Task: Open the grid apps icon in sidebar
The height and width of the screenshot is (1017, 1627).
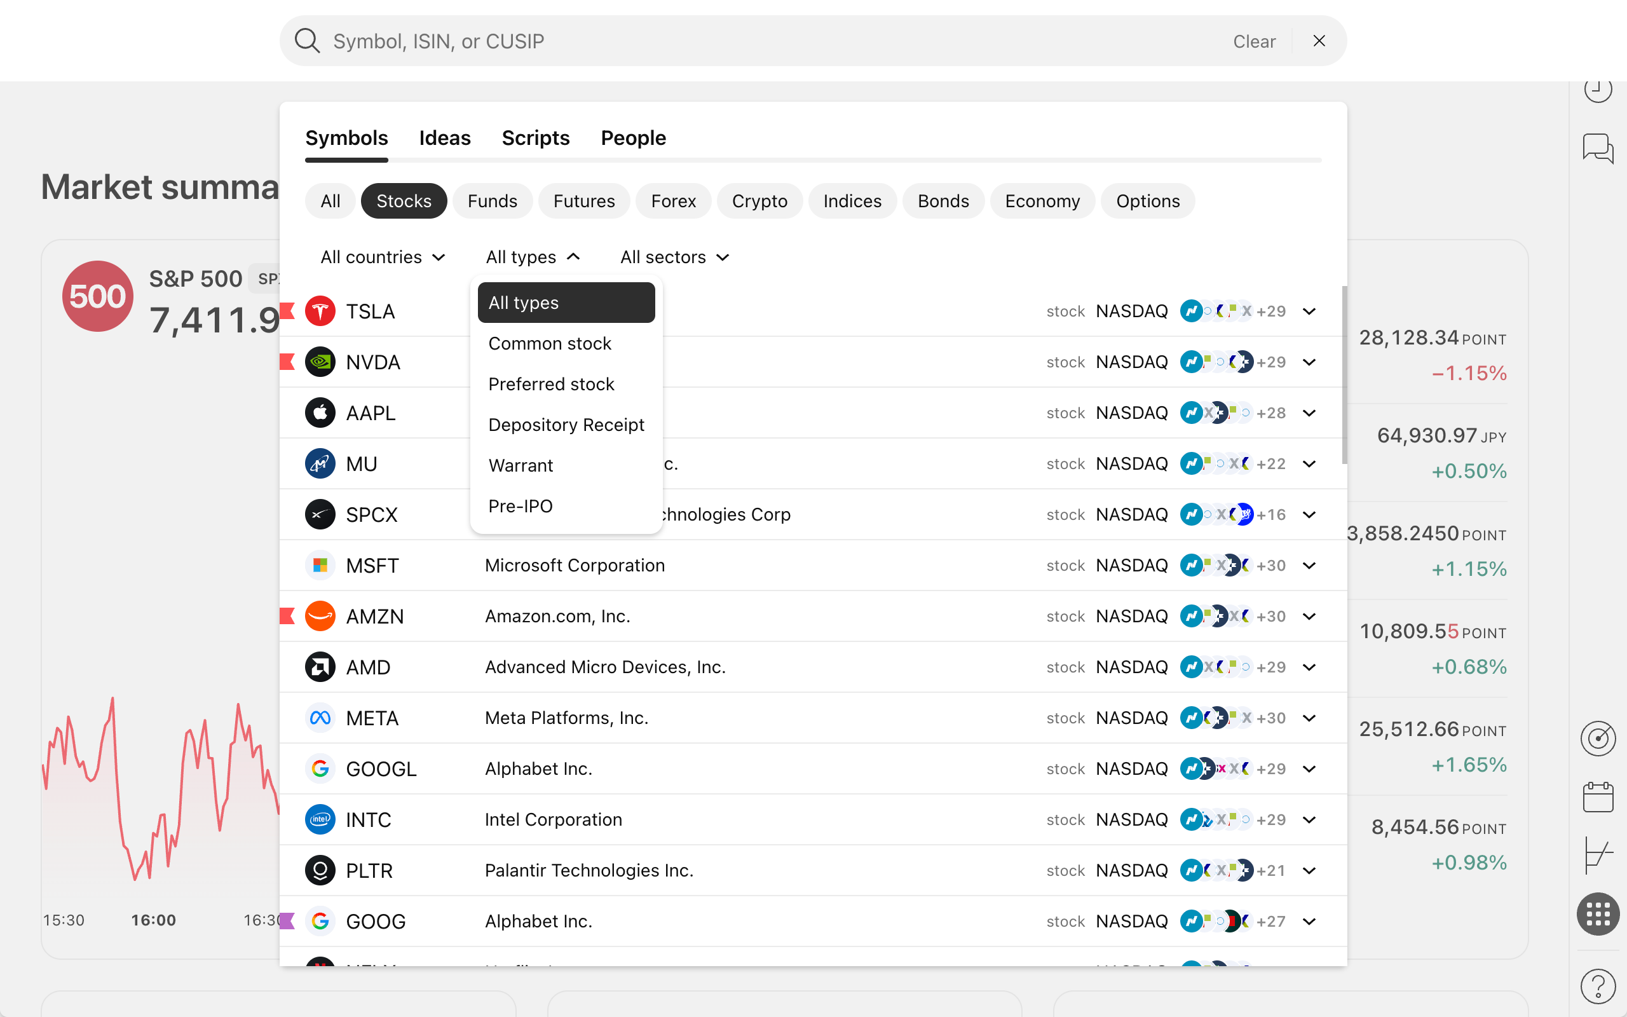Action: pyautogui.click(x=1597, y=914)
